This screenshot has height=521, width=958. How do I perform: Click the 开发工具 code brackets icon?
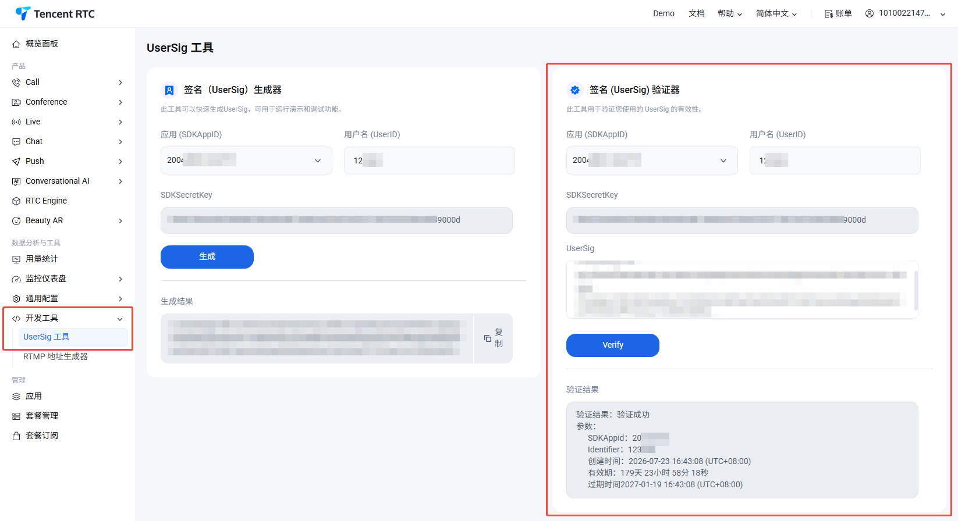(16, 319)
